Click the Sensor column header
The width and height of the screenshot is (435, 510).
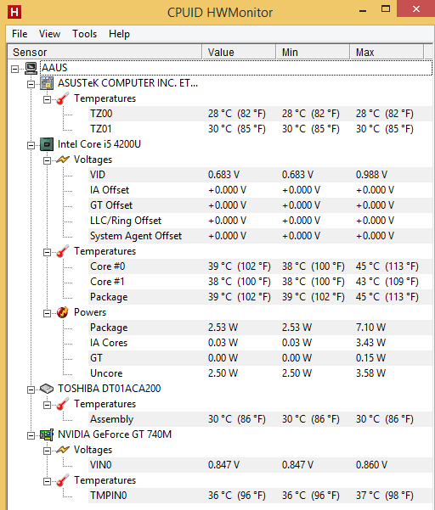coord(105,52)
